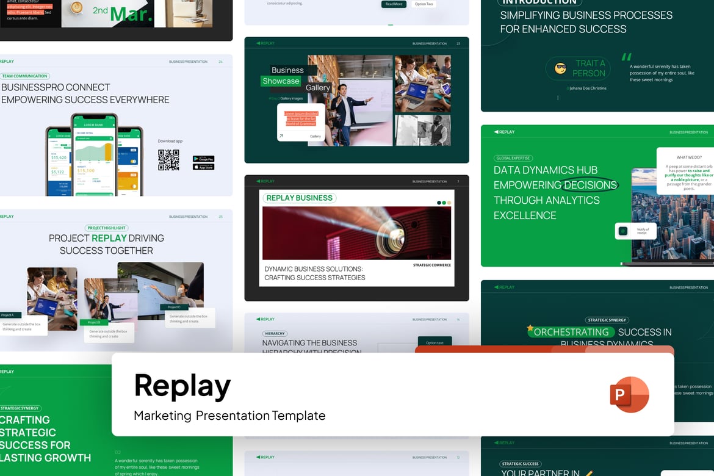Click the arrow icon in the Gallery card

tap(281, 135)
